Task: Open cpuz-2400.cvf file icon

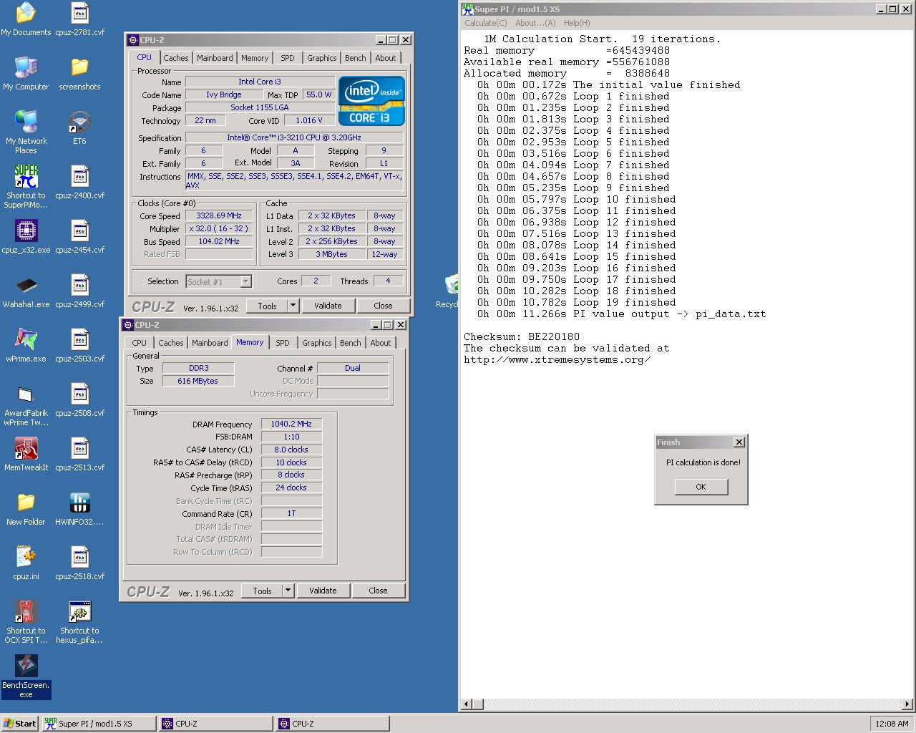Action: click(x=79, y=183)
